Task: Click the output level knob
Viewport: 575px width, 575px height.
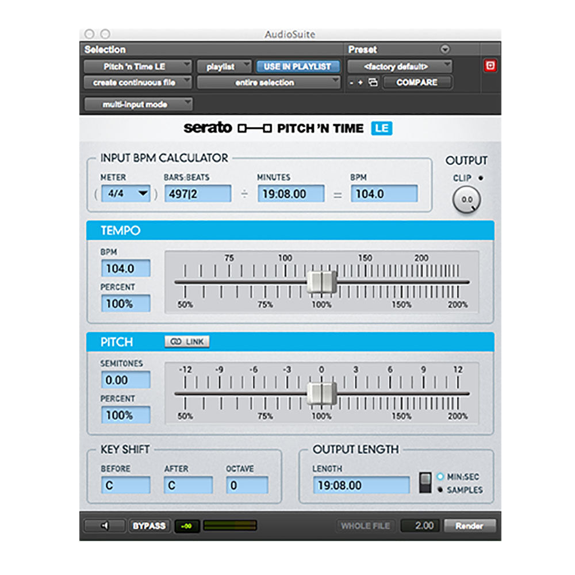Action: [x=466, y=200]
